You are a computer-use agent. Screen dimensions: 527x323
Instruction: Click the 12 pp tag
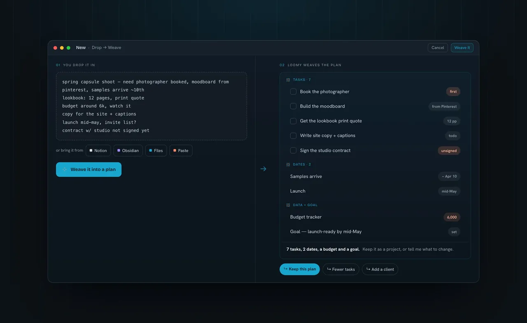coord(452,121)
